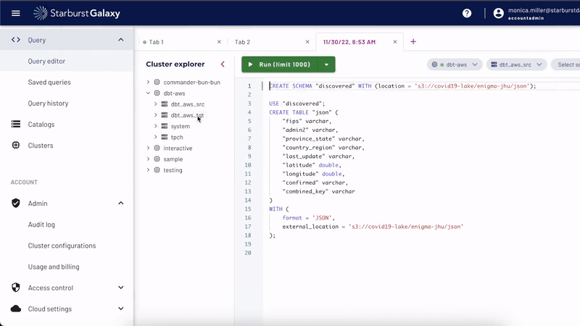Open Cluster configurations page
This screenshot has width=580, height=326.
click(62, 246)
